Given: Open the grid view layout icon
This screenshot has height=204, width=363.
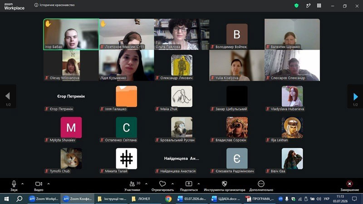Looking at the screenshot, I should coord(319,5).
